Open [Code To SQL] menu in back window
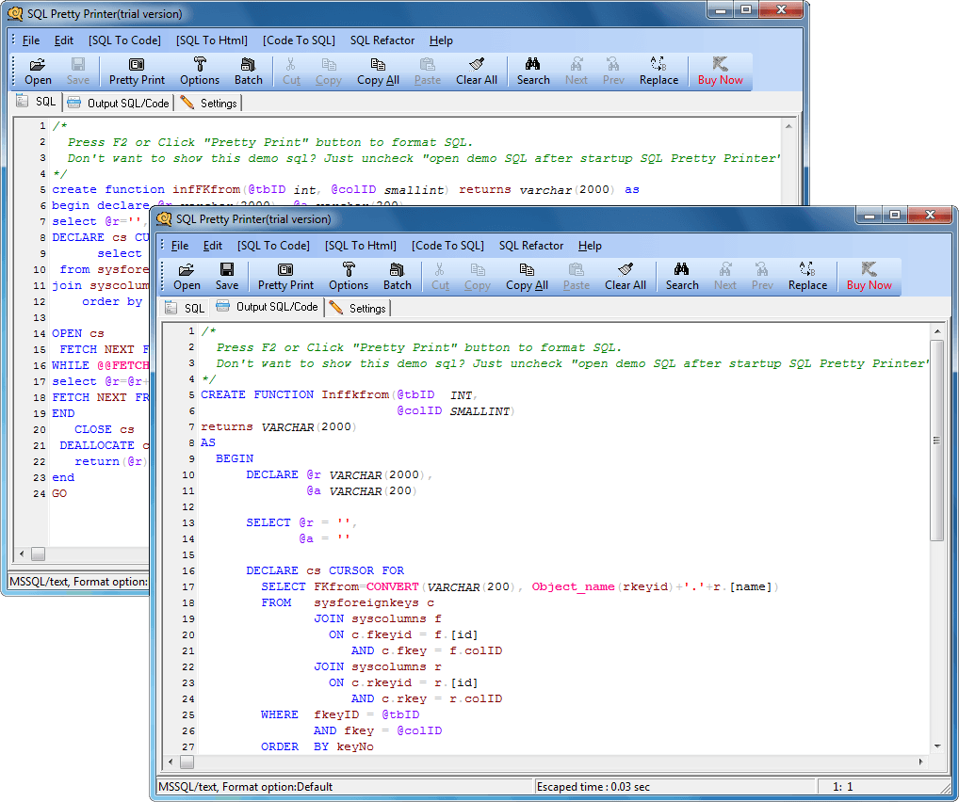 click(x=299, y=40)
